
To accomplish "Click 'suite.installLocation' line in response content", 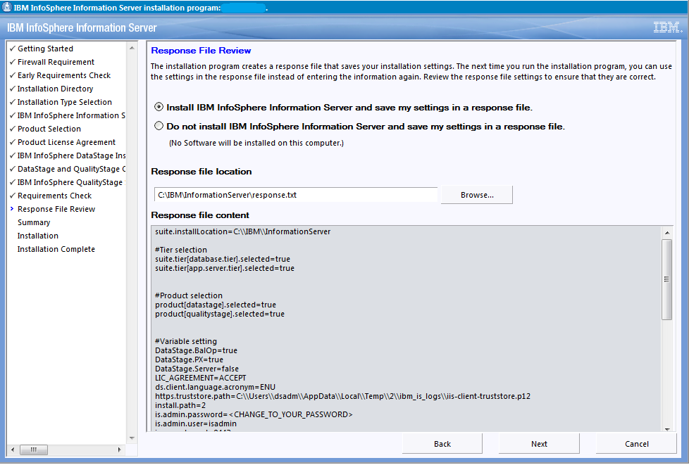I will tap(242, 231).
